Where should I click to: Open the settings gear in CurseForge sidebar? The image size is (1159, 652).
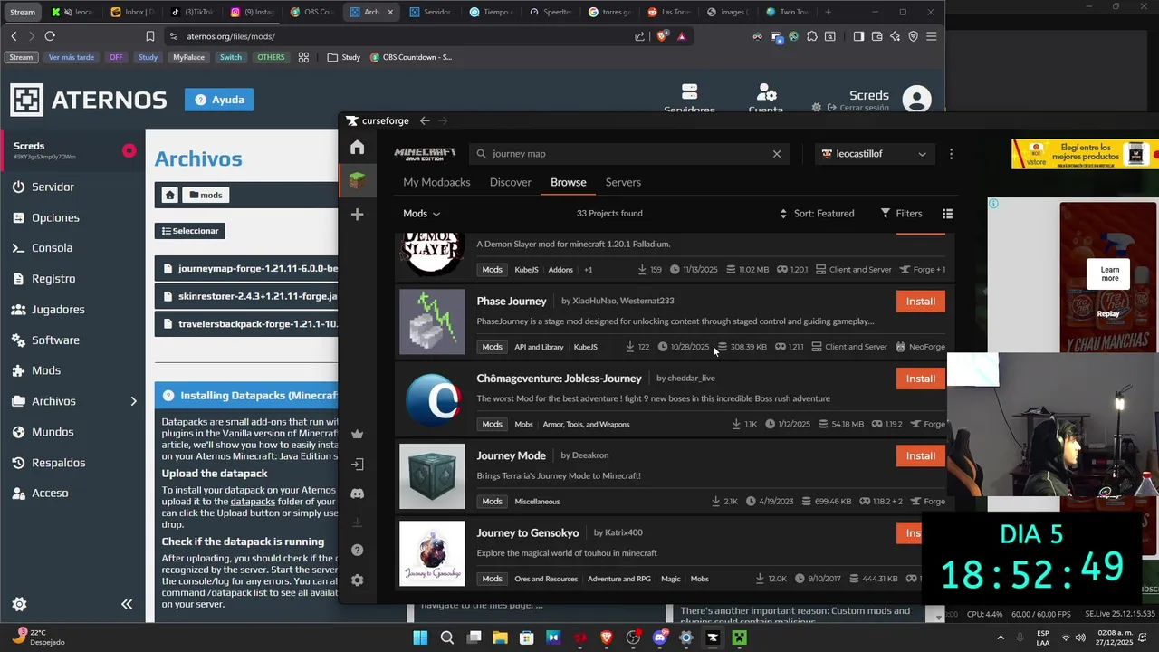358,580
